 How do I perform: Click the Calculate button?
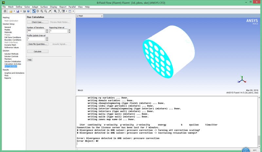click(38, 51)
